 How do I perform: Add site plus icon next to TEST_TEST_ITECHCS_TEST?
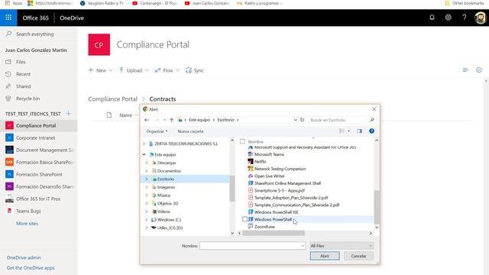pos(69,114)
